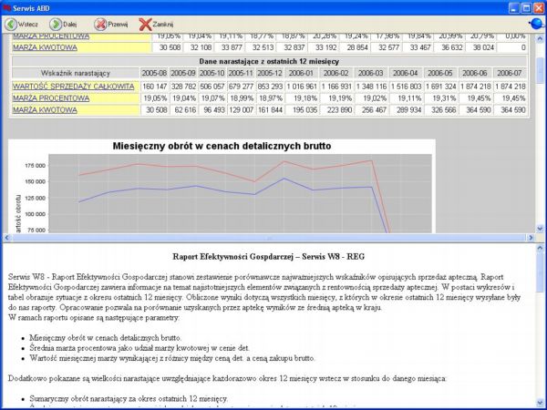Click the Serwis ABD title bar icon
The height and width of the screenshot is (410, 547).
(x=7, y=6)
